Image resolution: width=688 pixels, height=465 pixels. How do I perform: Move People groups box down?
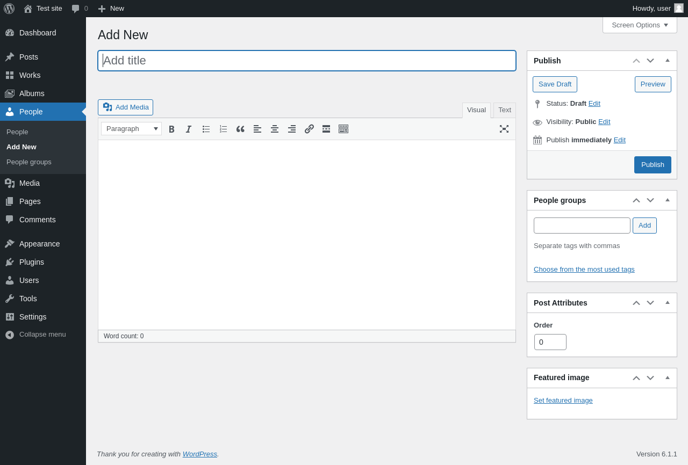[650, 200]
